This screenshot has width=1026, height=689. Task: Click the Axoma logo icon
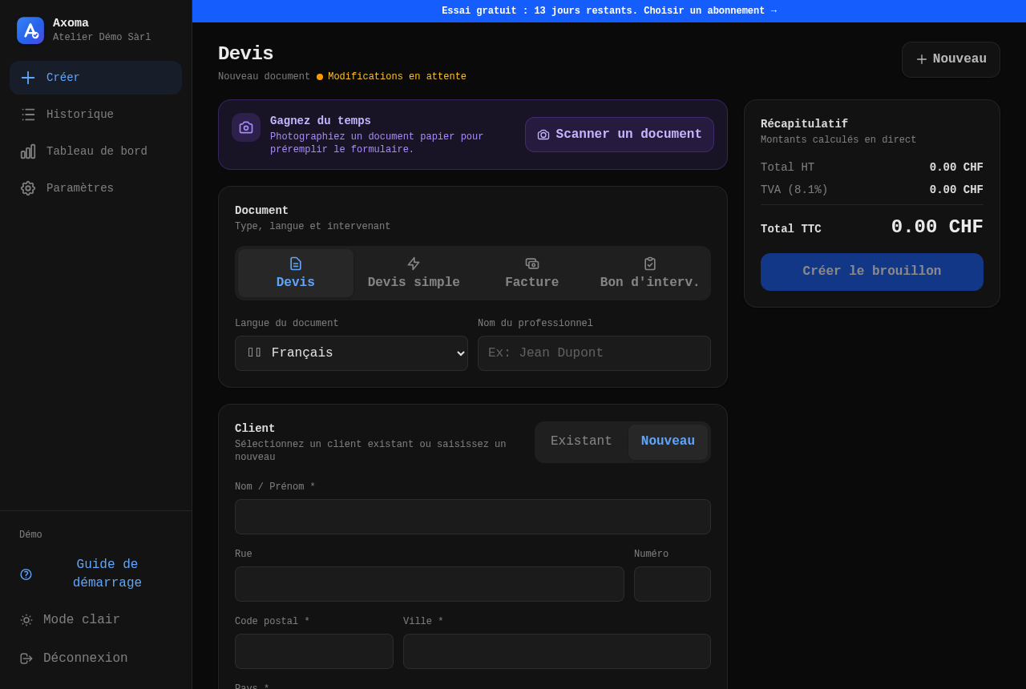click(30, 30)
